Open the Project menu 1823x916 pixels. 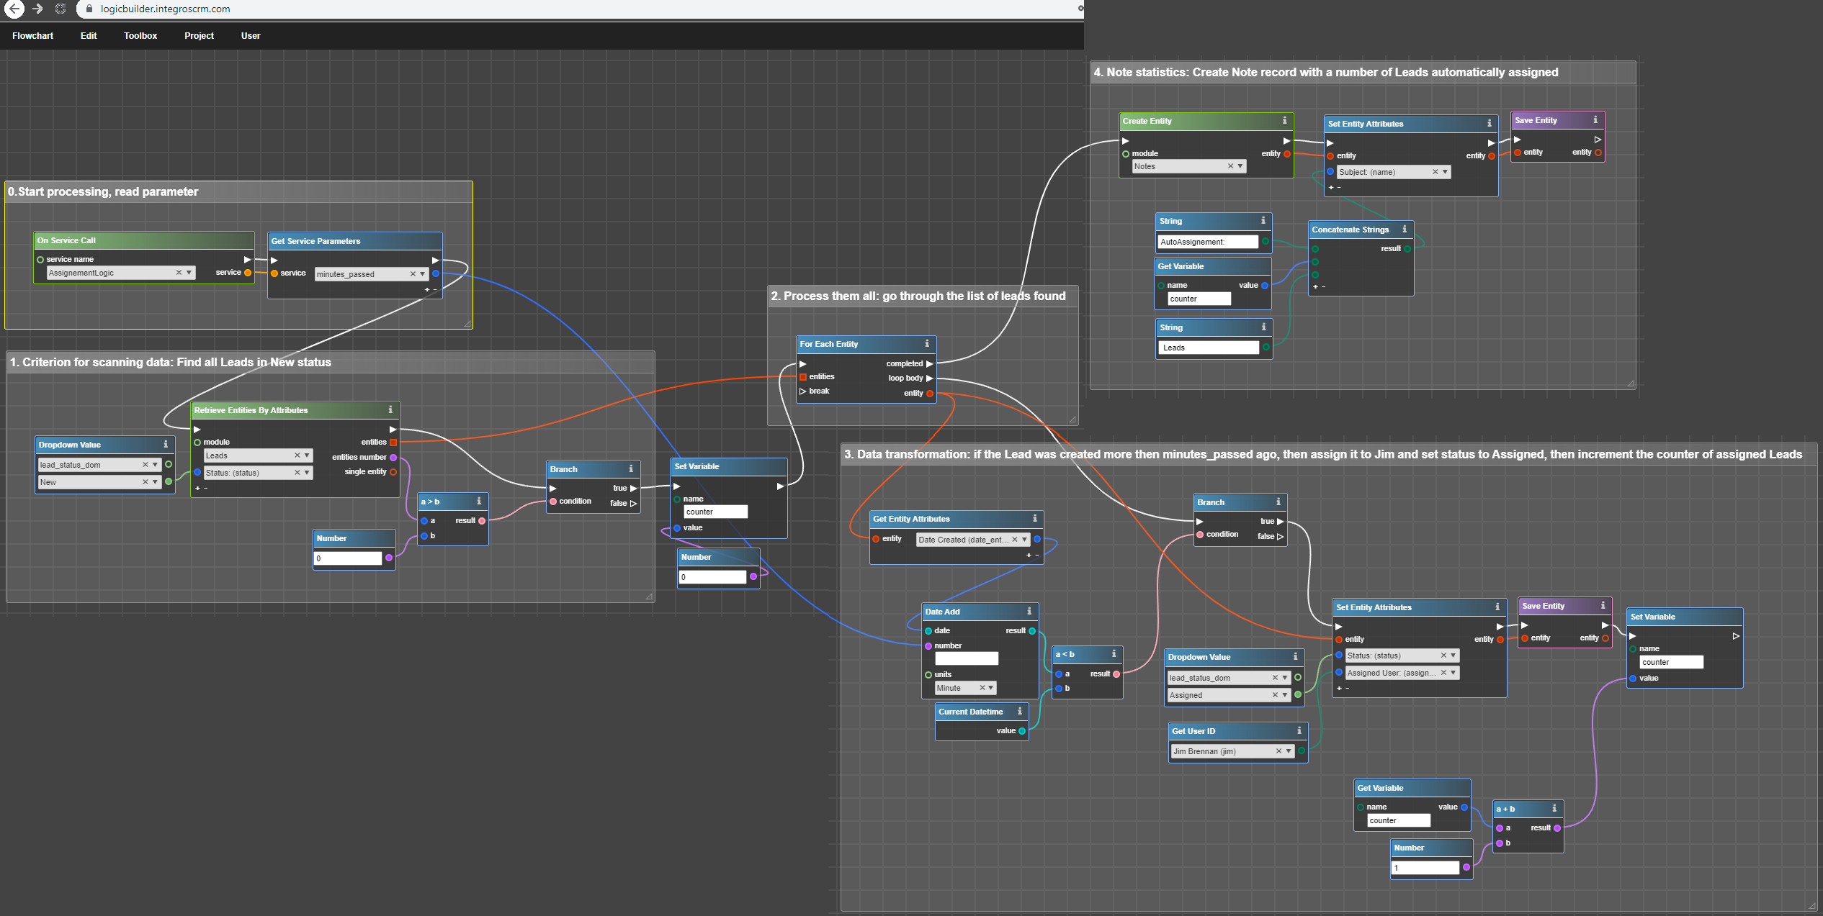199,36
